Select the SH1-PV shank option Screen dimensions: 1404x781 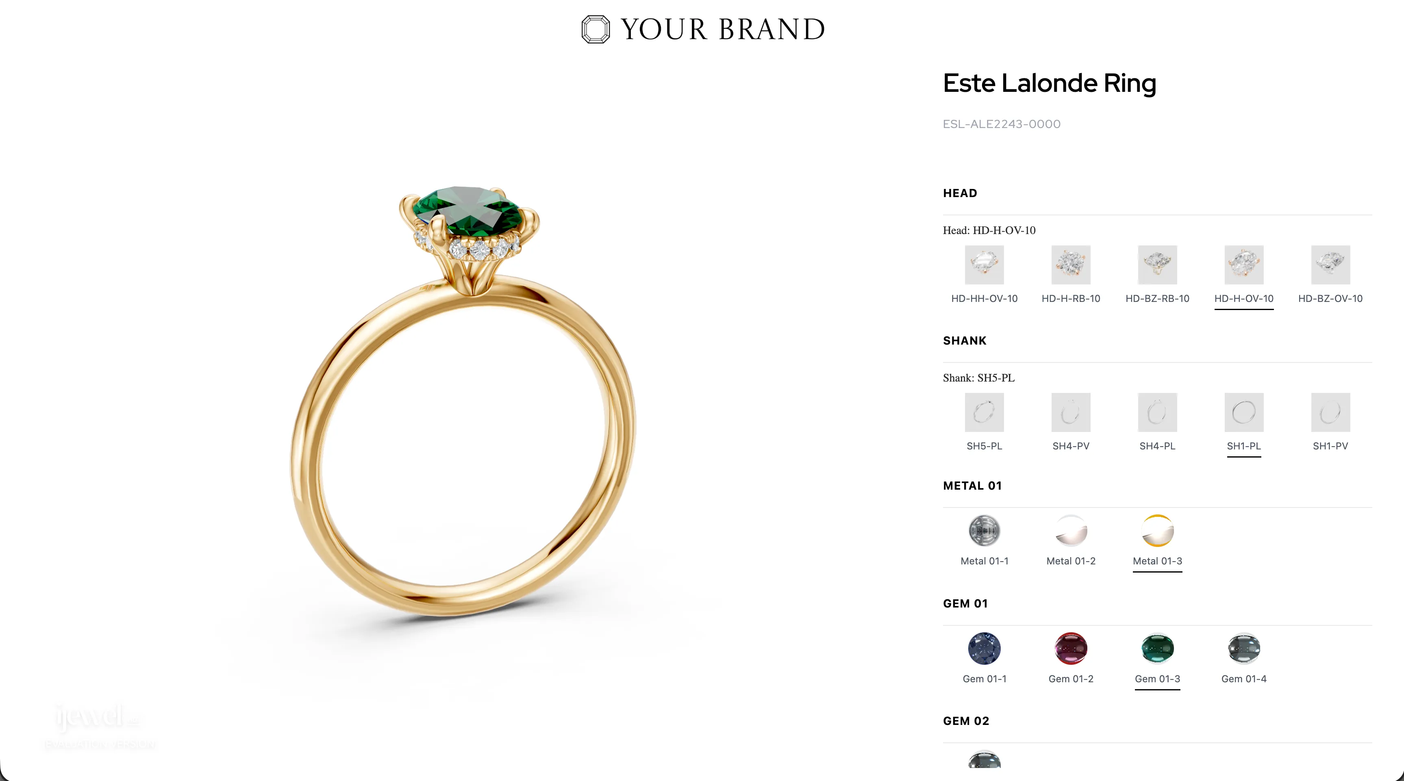click(1330, 412)
